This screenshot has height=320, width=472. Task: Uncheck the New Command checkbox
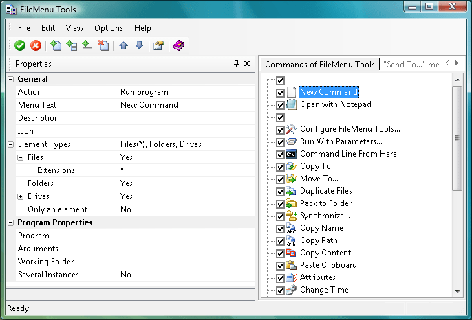[280, 93]
